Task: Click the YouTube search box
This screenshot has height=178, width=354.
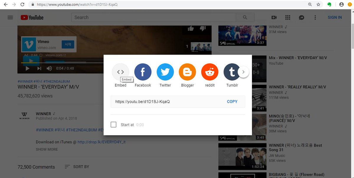Action: [154, 17]
